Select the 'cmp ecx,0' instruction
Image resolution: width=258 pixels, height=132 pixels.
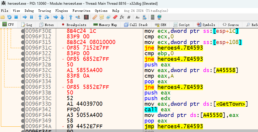click(159, 37)
